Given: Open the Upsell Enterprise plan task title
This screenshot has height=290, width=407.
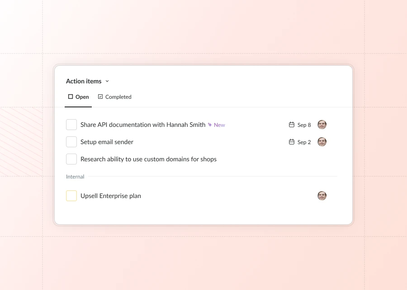Looking at the screenshot, I should coord(111,196).
